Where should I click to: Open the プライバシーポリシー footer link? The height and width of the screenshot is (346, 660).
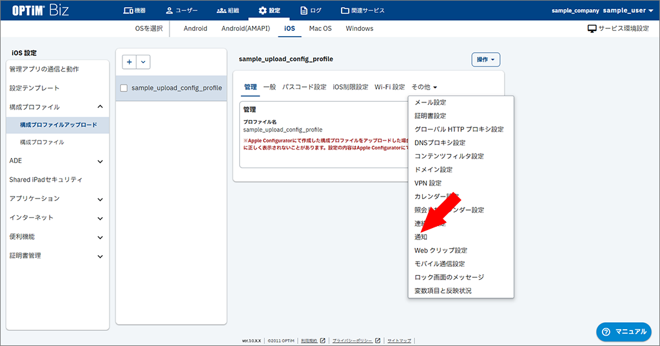pos(356,341)
